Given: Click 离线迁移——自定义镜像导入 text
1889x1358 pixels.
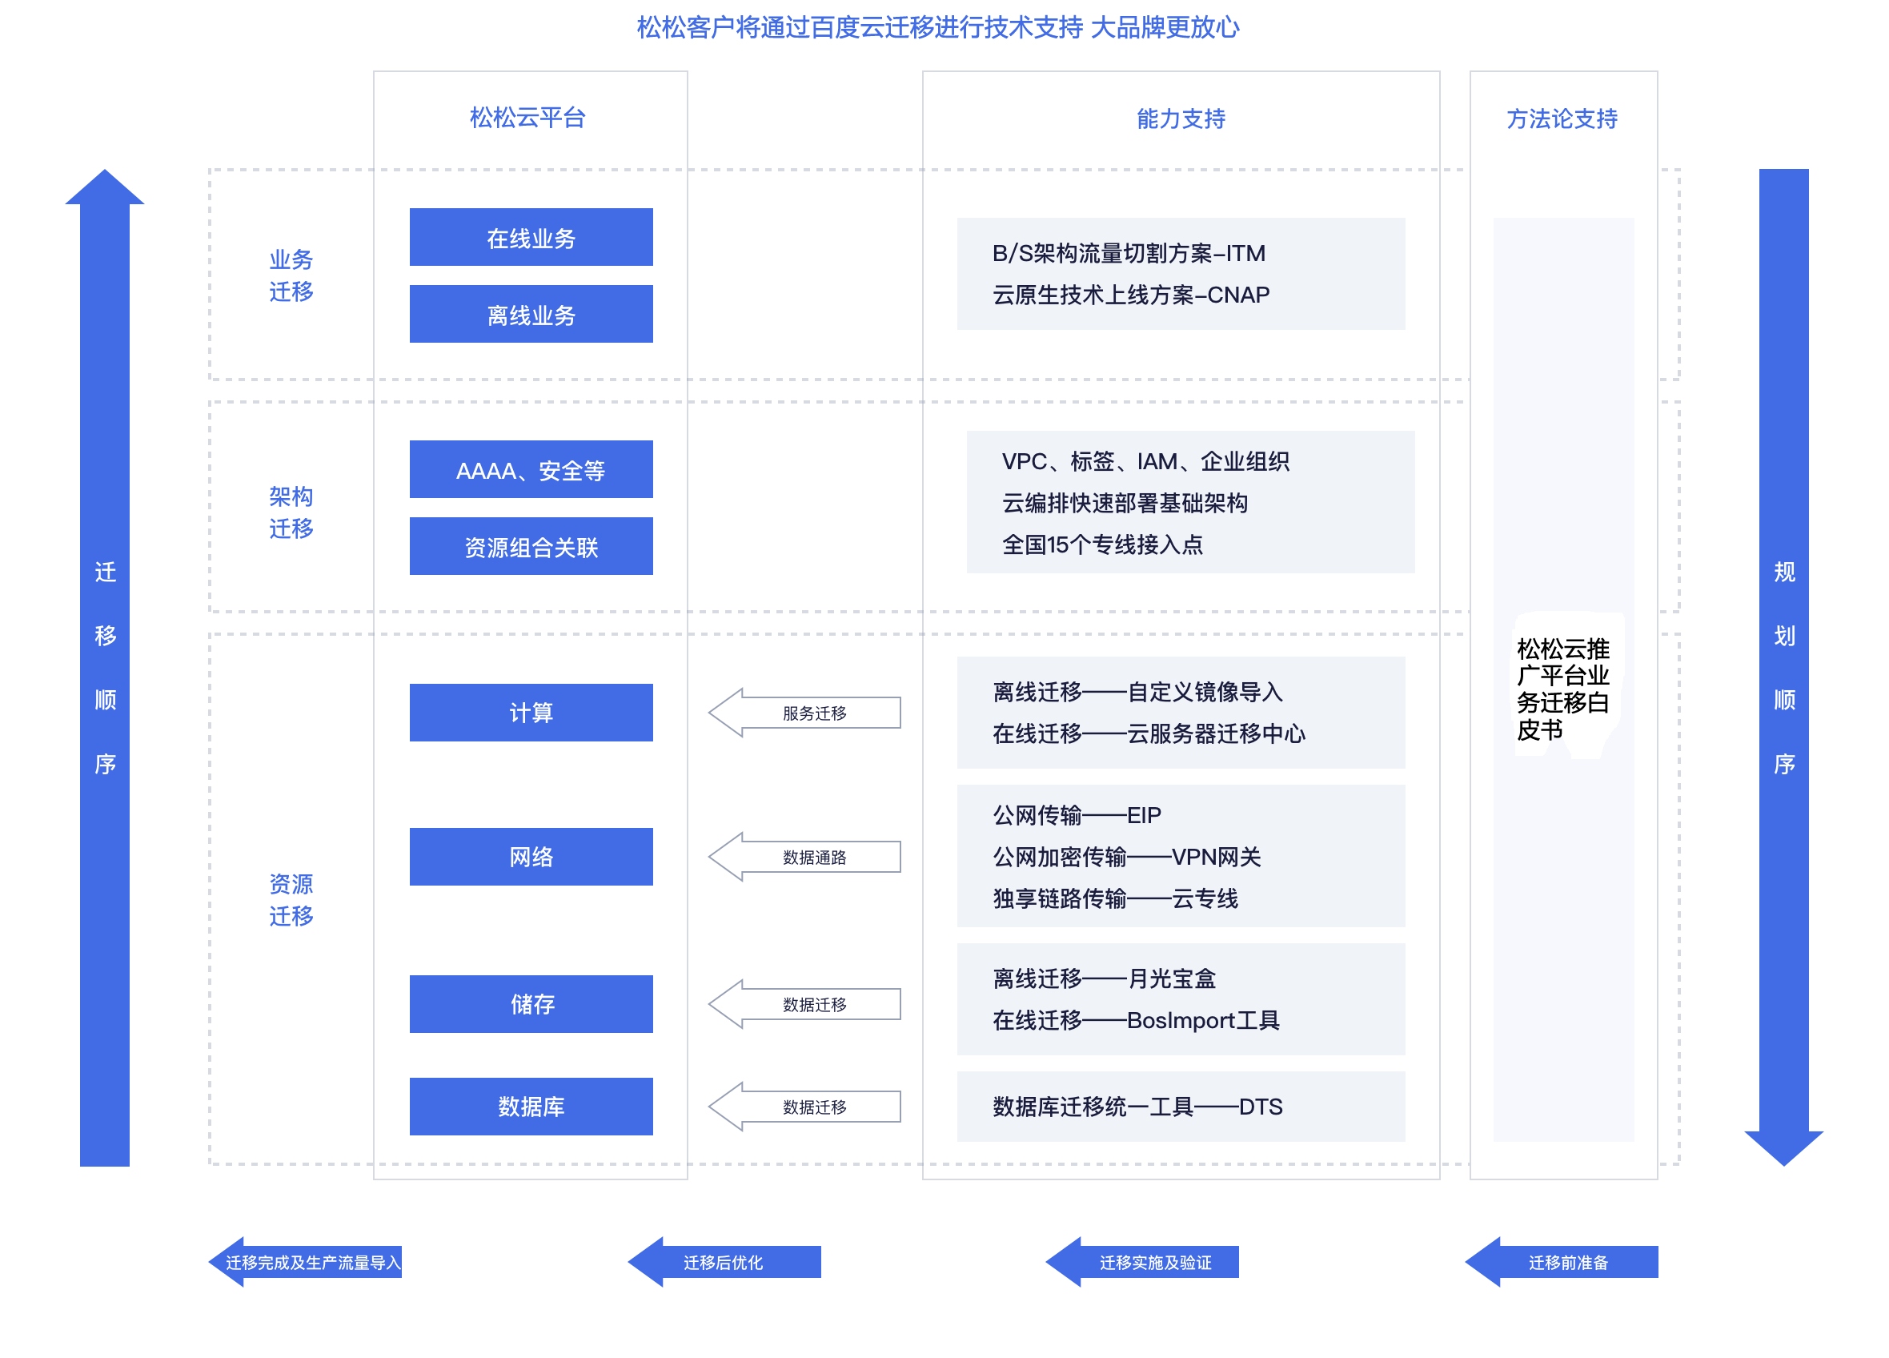Looking at the screenshot, I should [x=1137, y=693].
